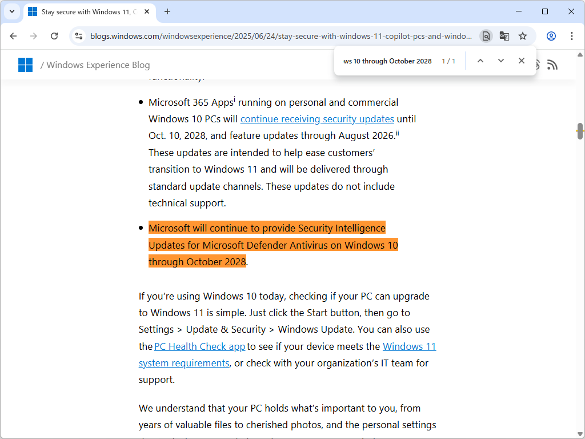Image resolution: width=585 pixels, height=439 pixels.
Task: Click the RSS feed icon
Action: point(552,65)
